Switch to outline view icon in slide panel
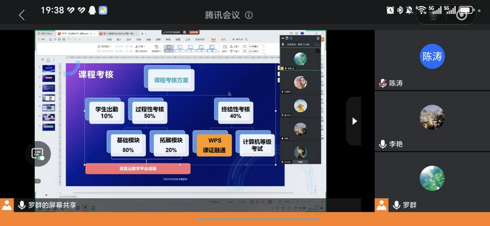The height and width of the screenshot is (226, 490). (44, 59)
